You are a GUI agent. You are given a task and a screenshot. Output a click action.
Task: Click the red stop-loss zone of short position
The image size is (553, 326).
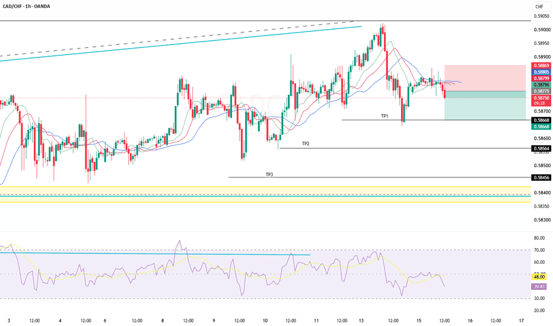tap(485, 78)
